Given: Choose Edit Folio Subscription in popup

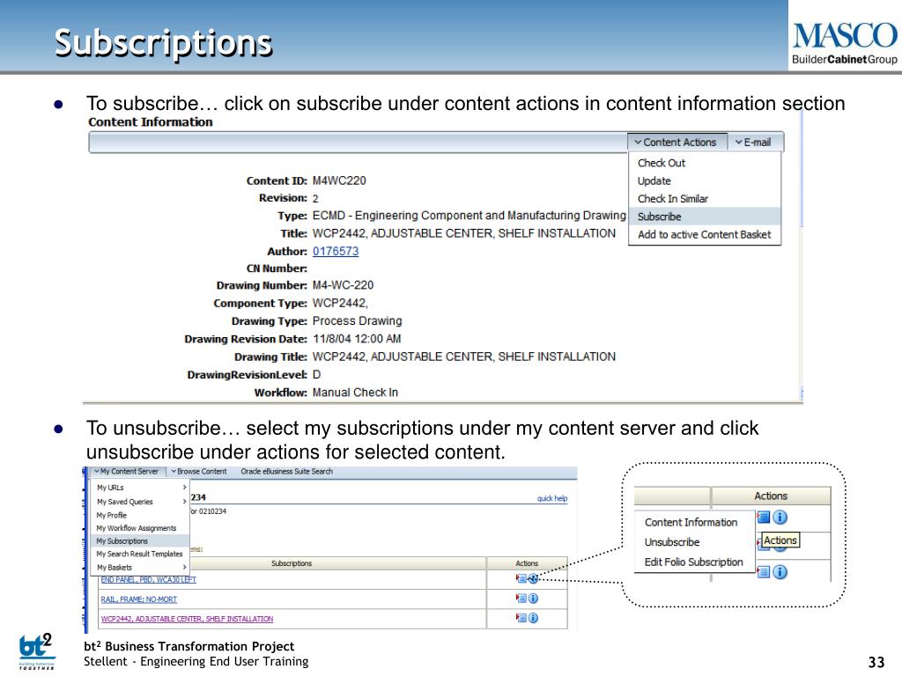Looking at the screenshot, I should [694, 562].
